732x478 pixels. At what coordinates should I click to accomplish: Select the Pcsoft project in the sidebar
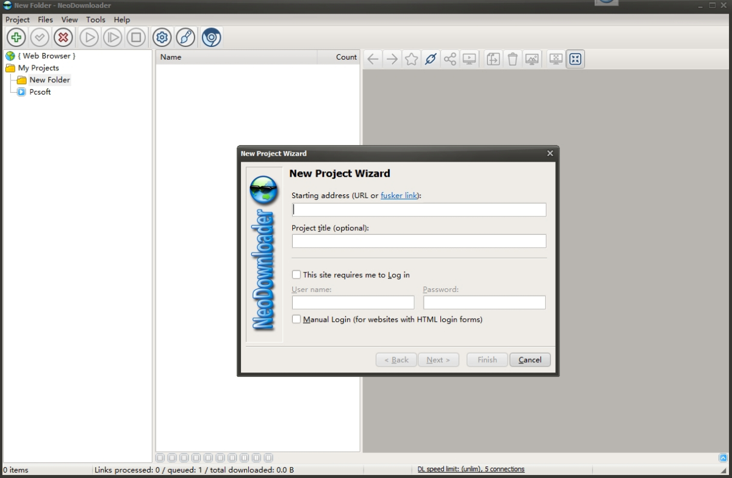click(40, 92)
